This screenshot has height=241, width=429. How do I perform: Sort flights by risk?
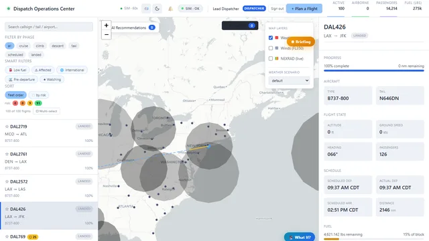pos(39,95)
